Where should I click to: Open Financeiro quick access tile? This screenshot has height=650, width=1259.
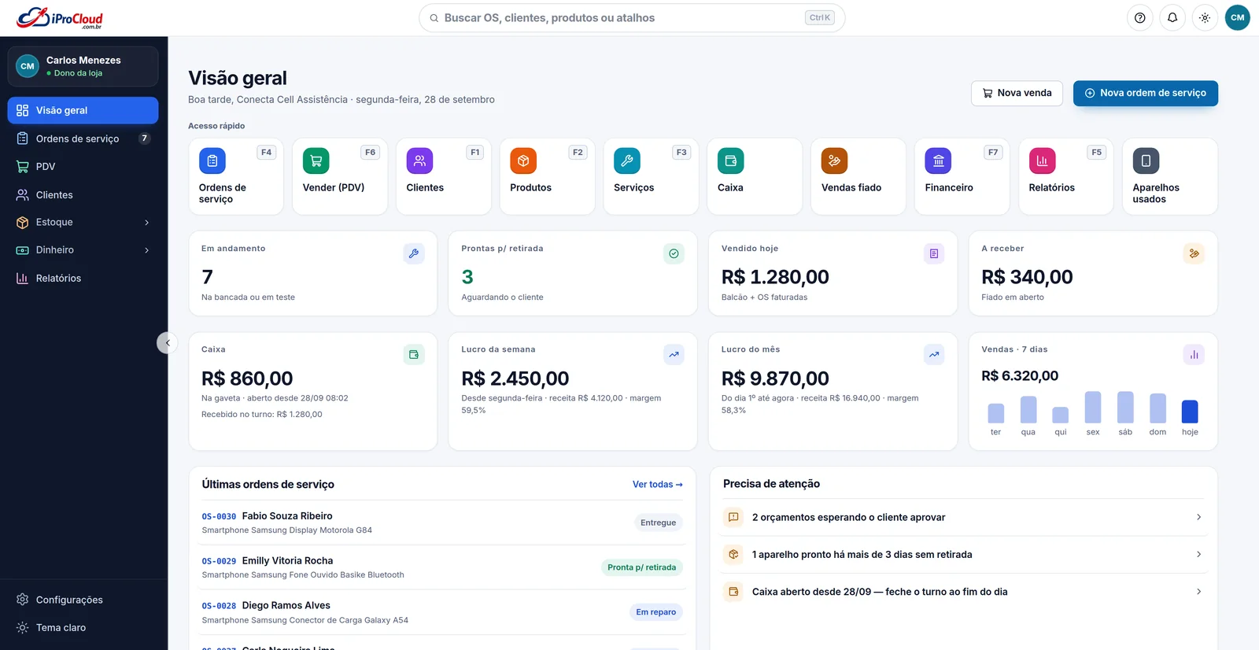962,176
